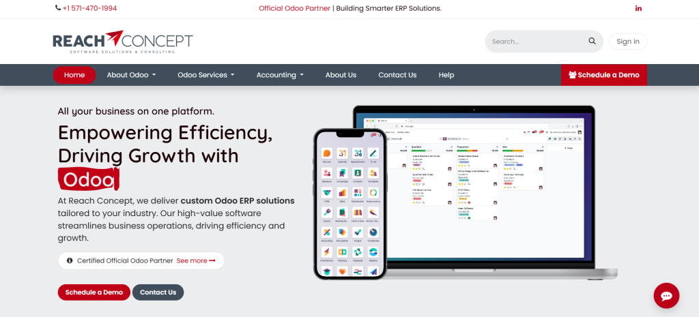Viewport: 699px width, 317px height.
Task: Open the live chat bubble
Action: 666,296
